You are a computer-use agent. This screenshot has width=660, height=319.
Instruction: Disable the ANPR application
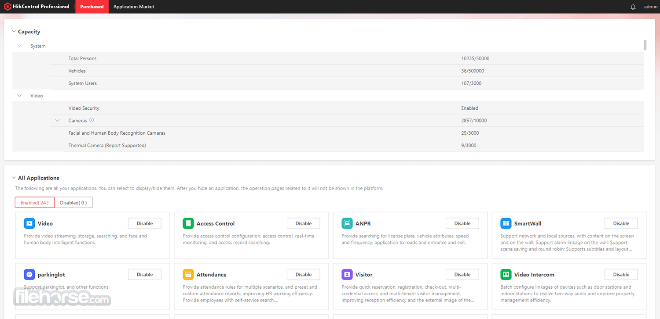462,223
